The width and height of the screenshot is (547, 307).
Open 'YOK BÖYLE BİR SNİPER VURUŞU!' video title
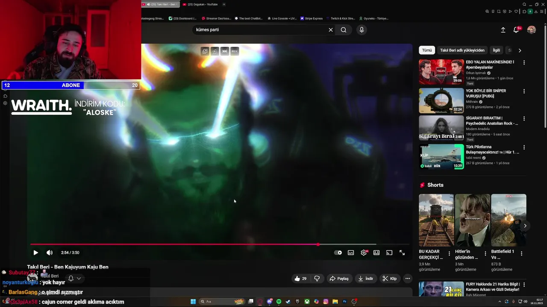486,93
